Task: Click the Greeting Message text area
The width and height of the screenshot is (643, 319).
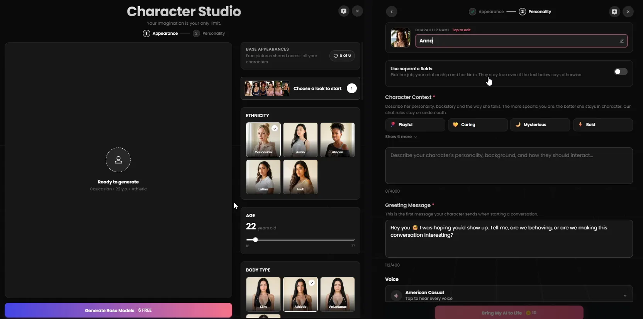Action: tap(509, 239)
